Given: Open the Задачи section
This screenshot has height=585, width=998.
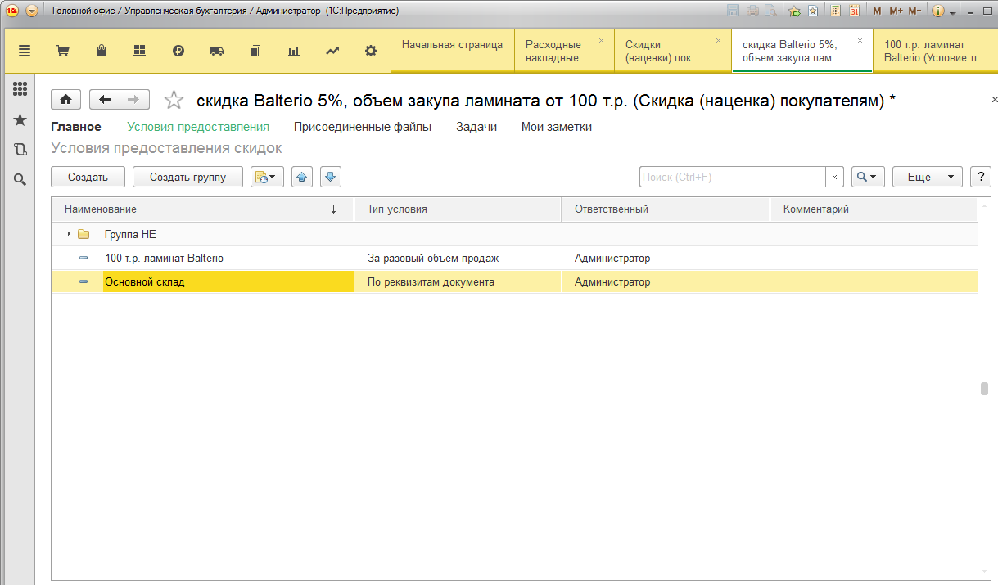Looking at the screenshot, I should [x=476, y=127].
